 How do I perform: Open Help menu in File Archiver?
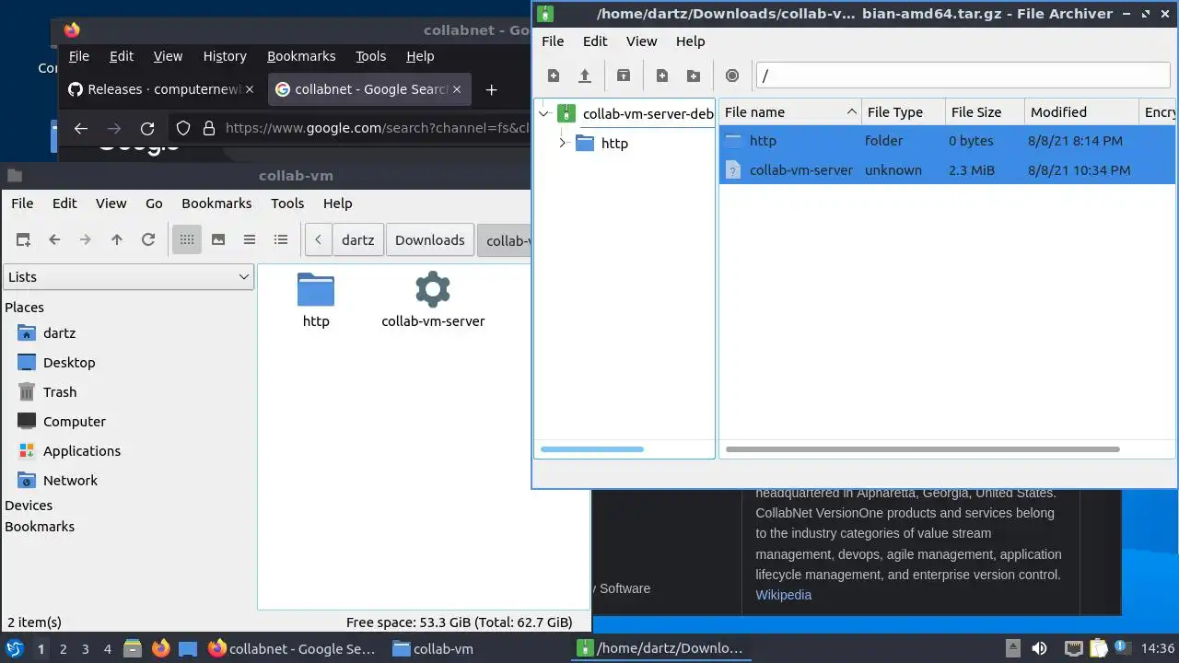point(690,41)
